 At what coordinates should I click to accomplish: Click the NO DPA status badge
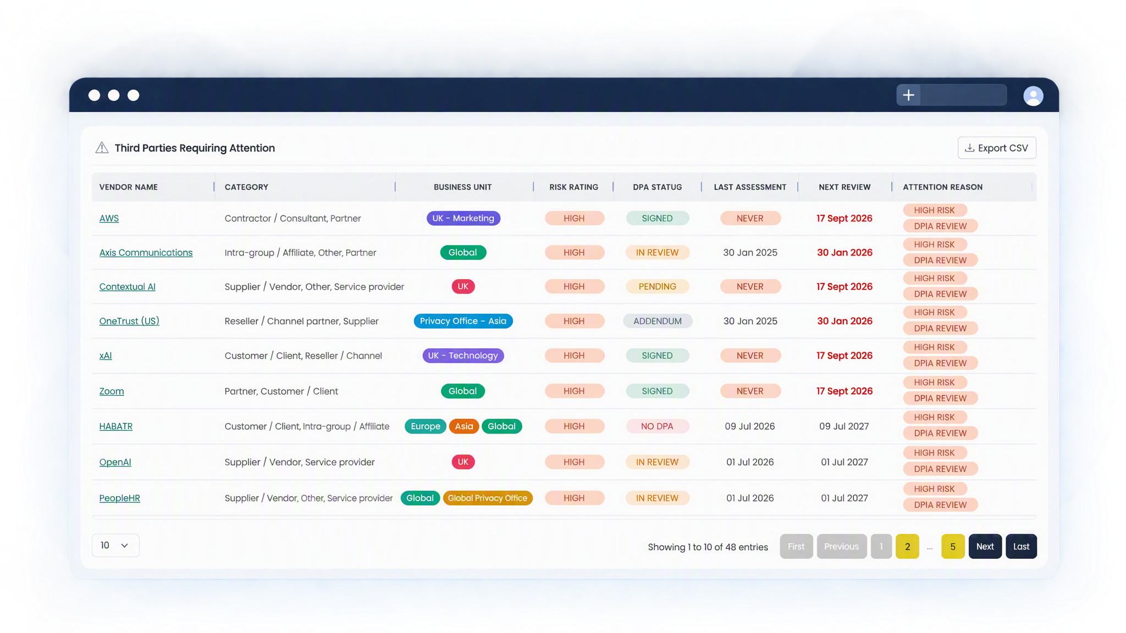point(657,426)
